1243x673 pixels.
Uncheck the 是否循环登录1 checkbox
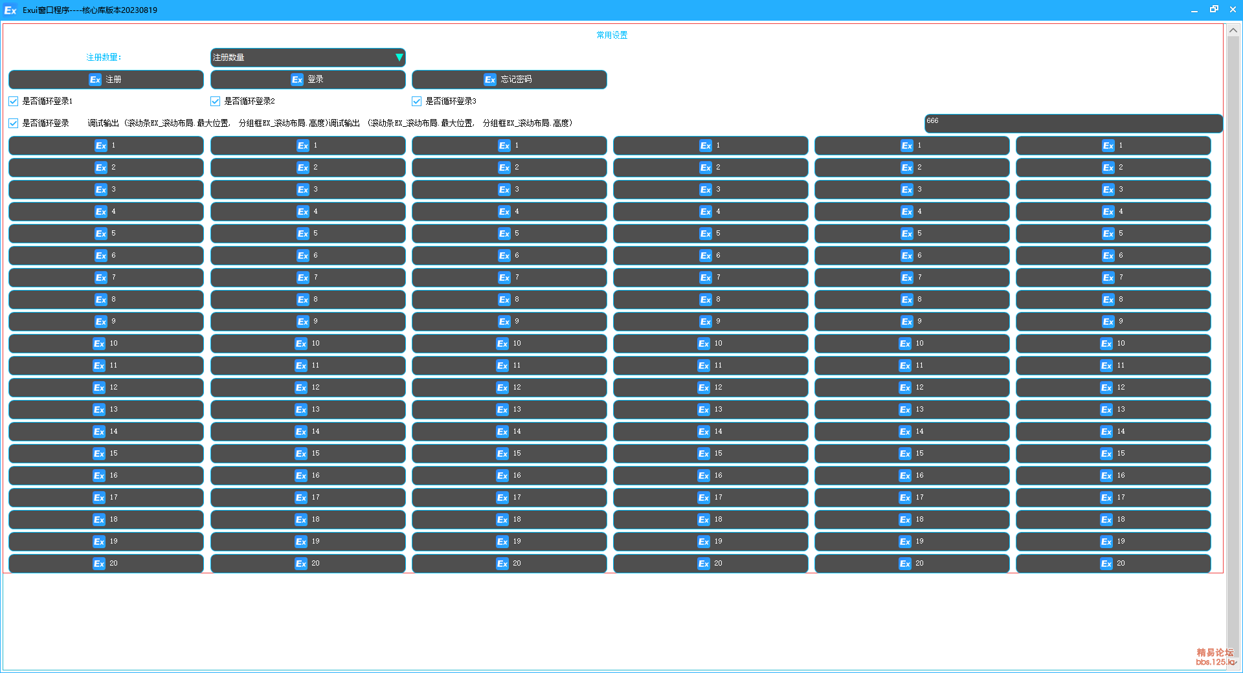coord(14,102)
